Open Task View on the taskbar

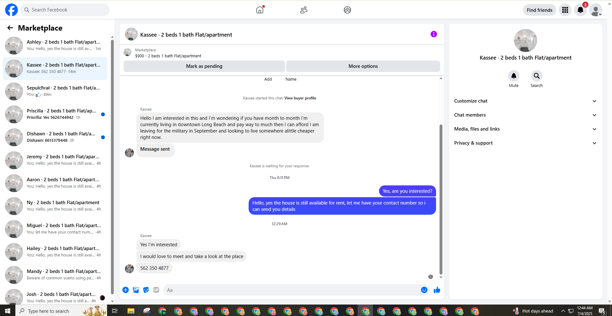pos(115,311)
